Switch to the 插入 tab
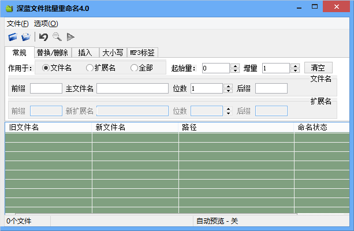 point(85,53)
